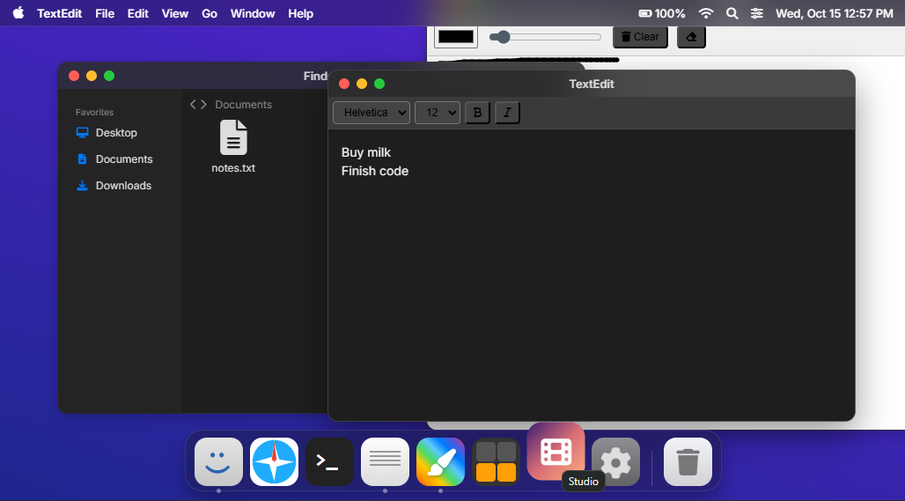Image resolution: width=905 pixels, height=501 pixels.
Task: Click the Documents path label in Finder
Action: (244, 105)
